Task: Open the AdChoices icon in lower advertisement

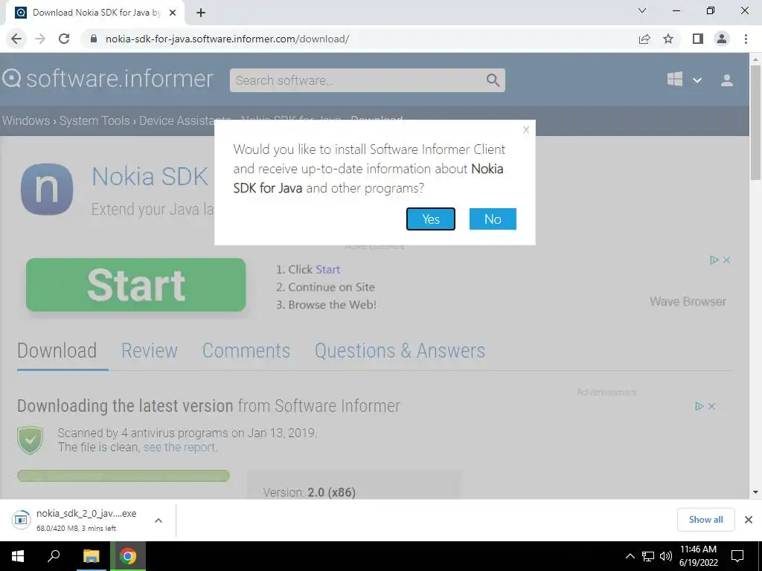Action: tap(699, 406)
